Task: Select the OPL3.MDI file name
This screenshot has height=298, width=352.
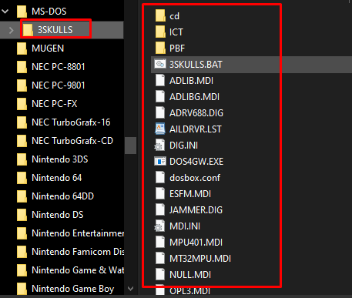Action: [189, 291]
